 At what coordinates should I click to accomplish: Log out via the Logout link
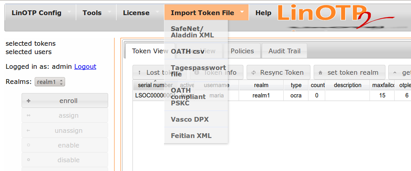pos(85,66)
